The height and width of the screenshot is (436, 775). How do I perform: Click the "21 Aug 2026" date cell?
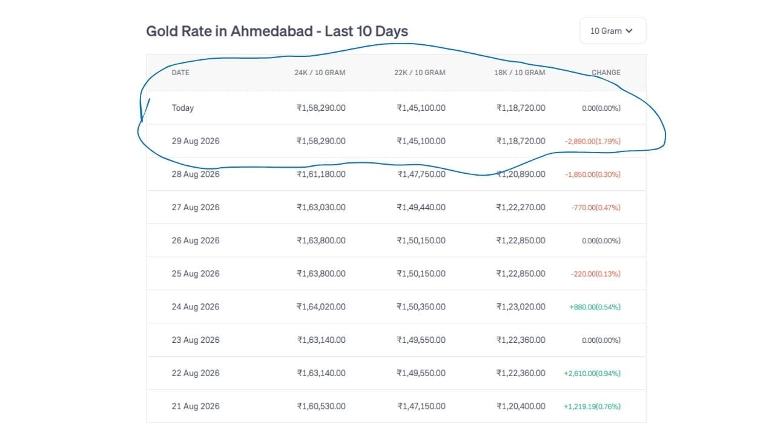tap(196, 406)
